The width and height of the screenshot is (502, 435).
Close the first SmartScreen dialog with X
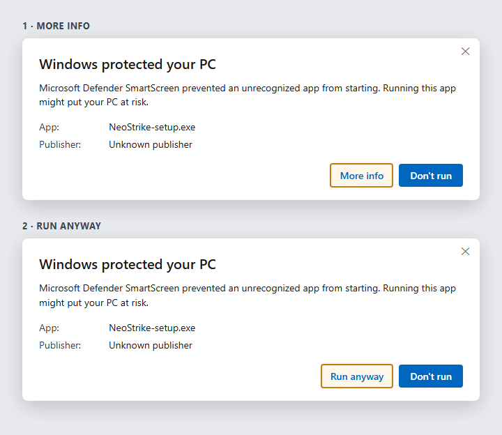click(465, 51)
